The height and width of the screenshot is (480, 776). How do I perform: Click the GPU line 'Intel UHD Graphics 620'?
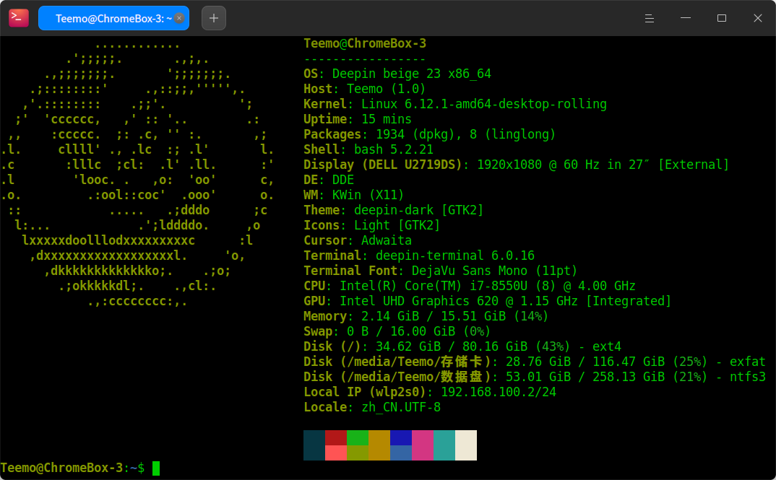click(x=488, y=301)
